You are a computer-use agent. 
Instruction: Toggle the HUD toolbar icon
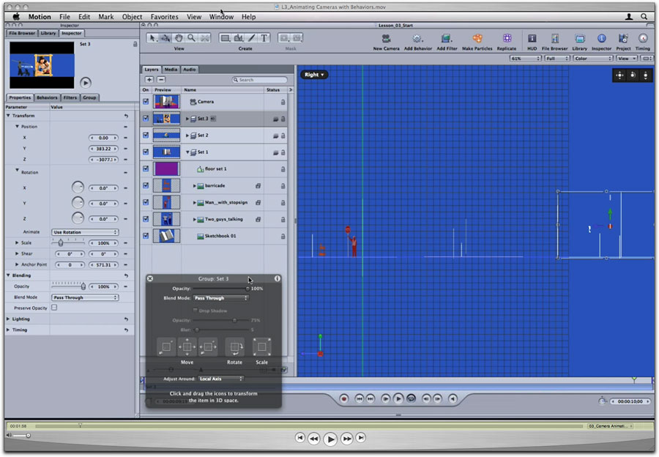coord(532,39)
